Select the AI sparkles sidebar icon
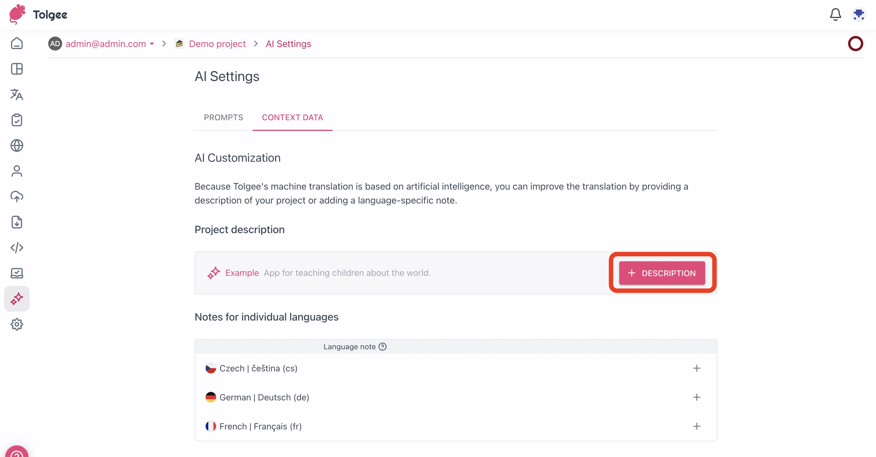The image size is (876, 457). click(x=17, y=298)
